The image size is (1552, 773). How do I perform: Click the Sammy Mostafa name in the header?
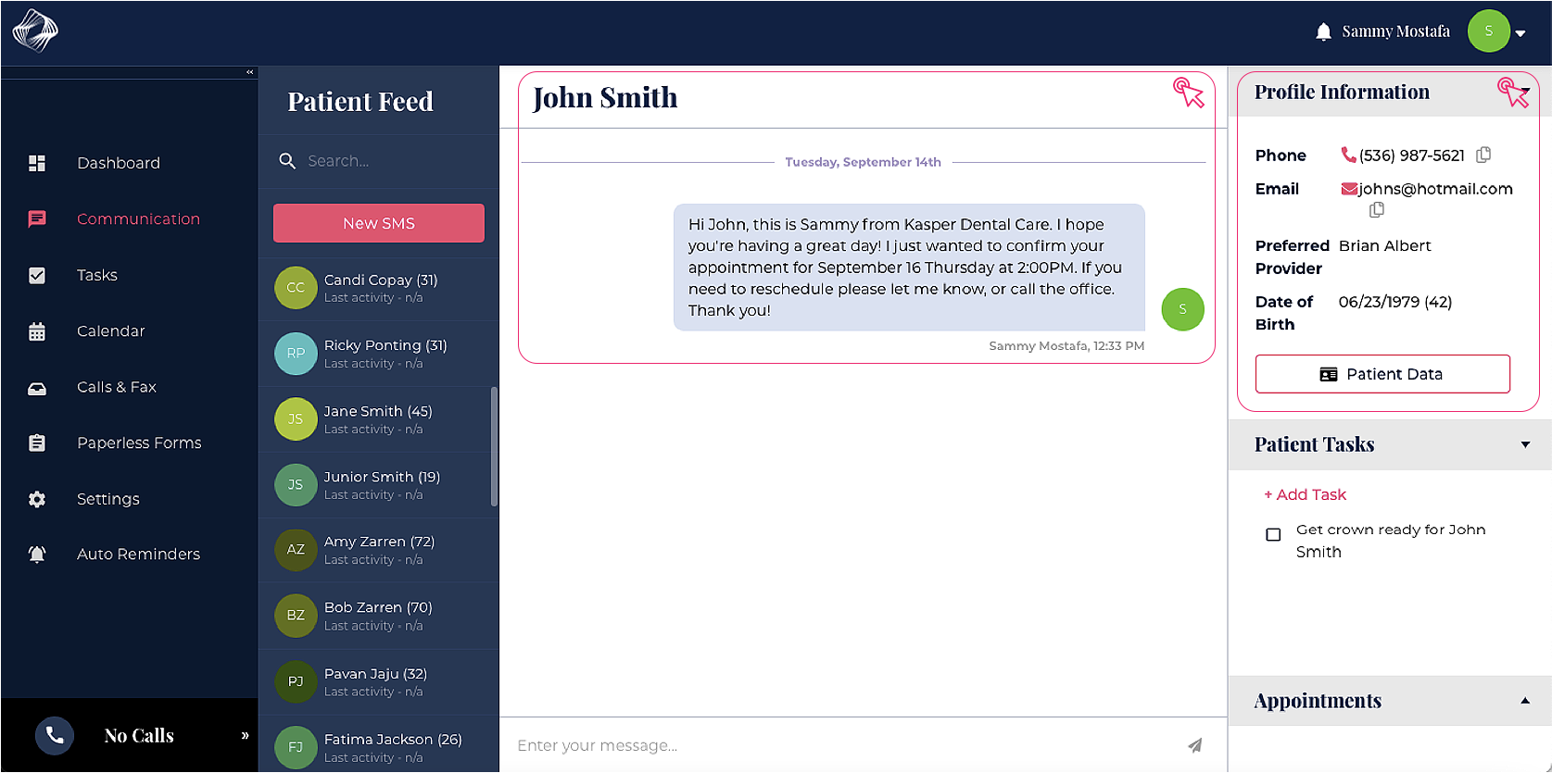1395,31
